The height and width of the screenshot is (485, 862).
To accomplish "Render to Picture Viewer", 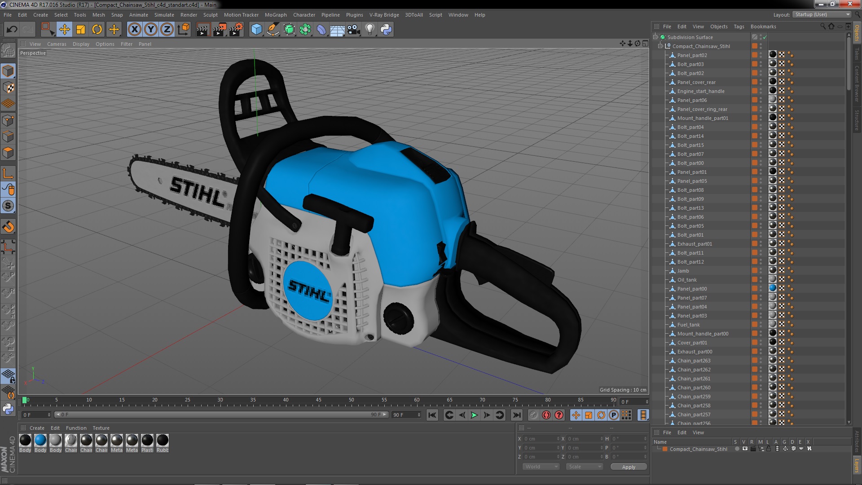I will pos(220,30).
